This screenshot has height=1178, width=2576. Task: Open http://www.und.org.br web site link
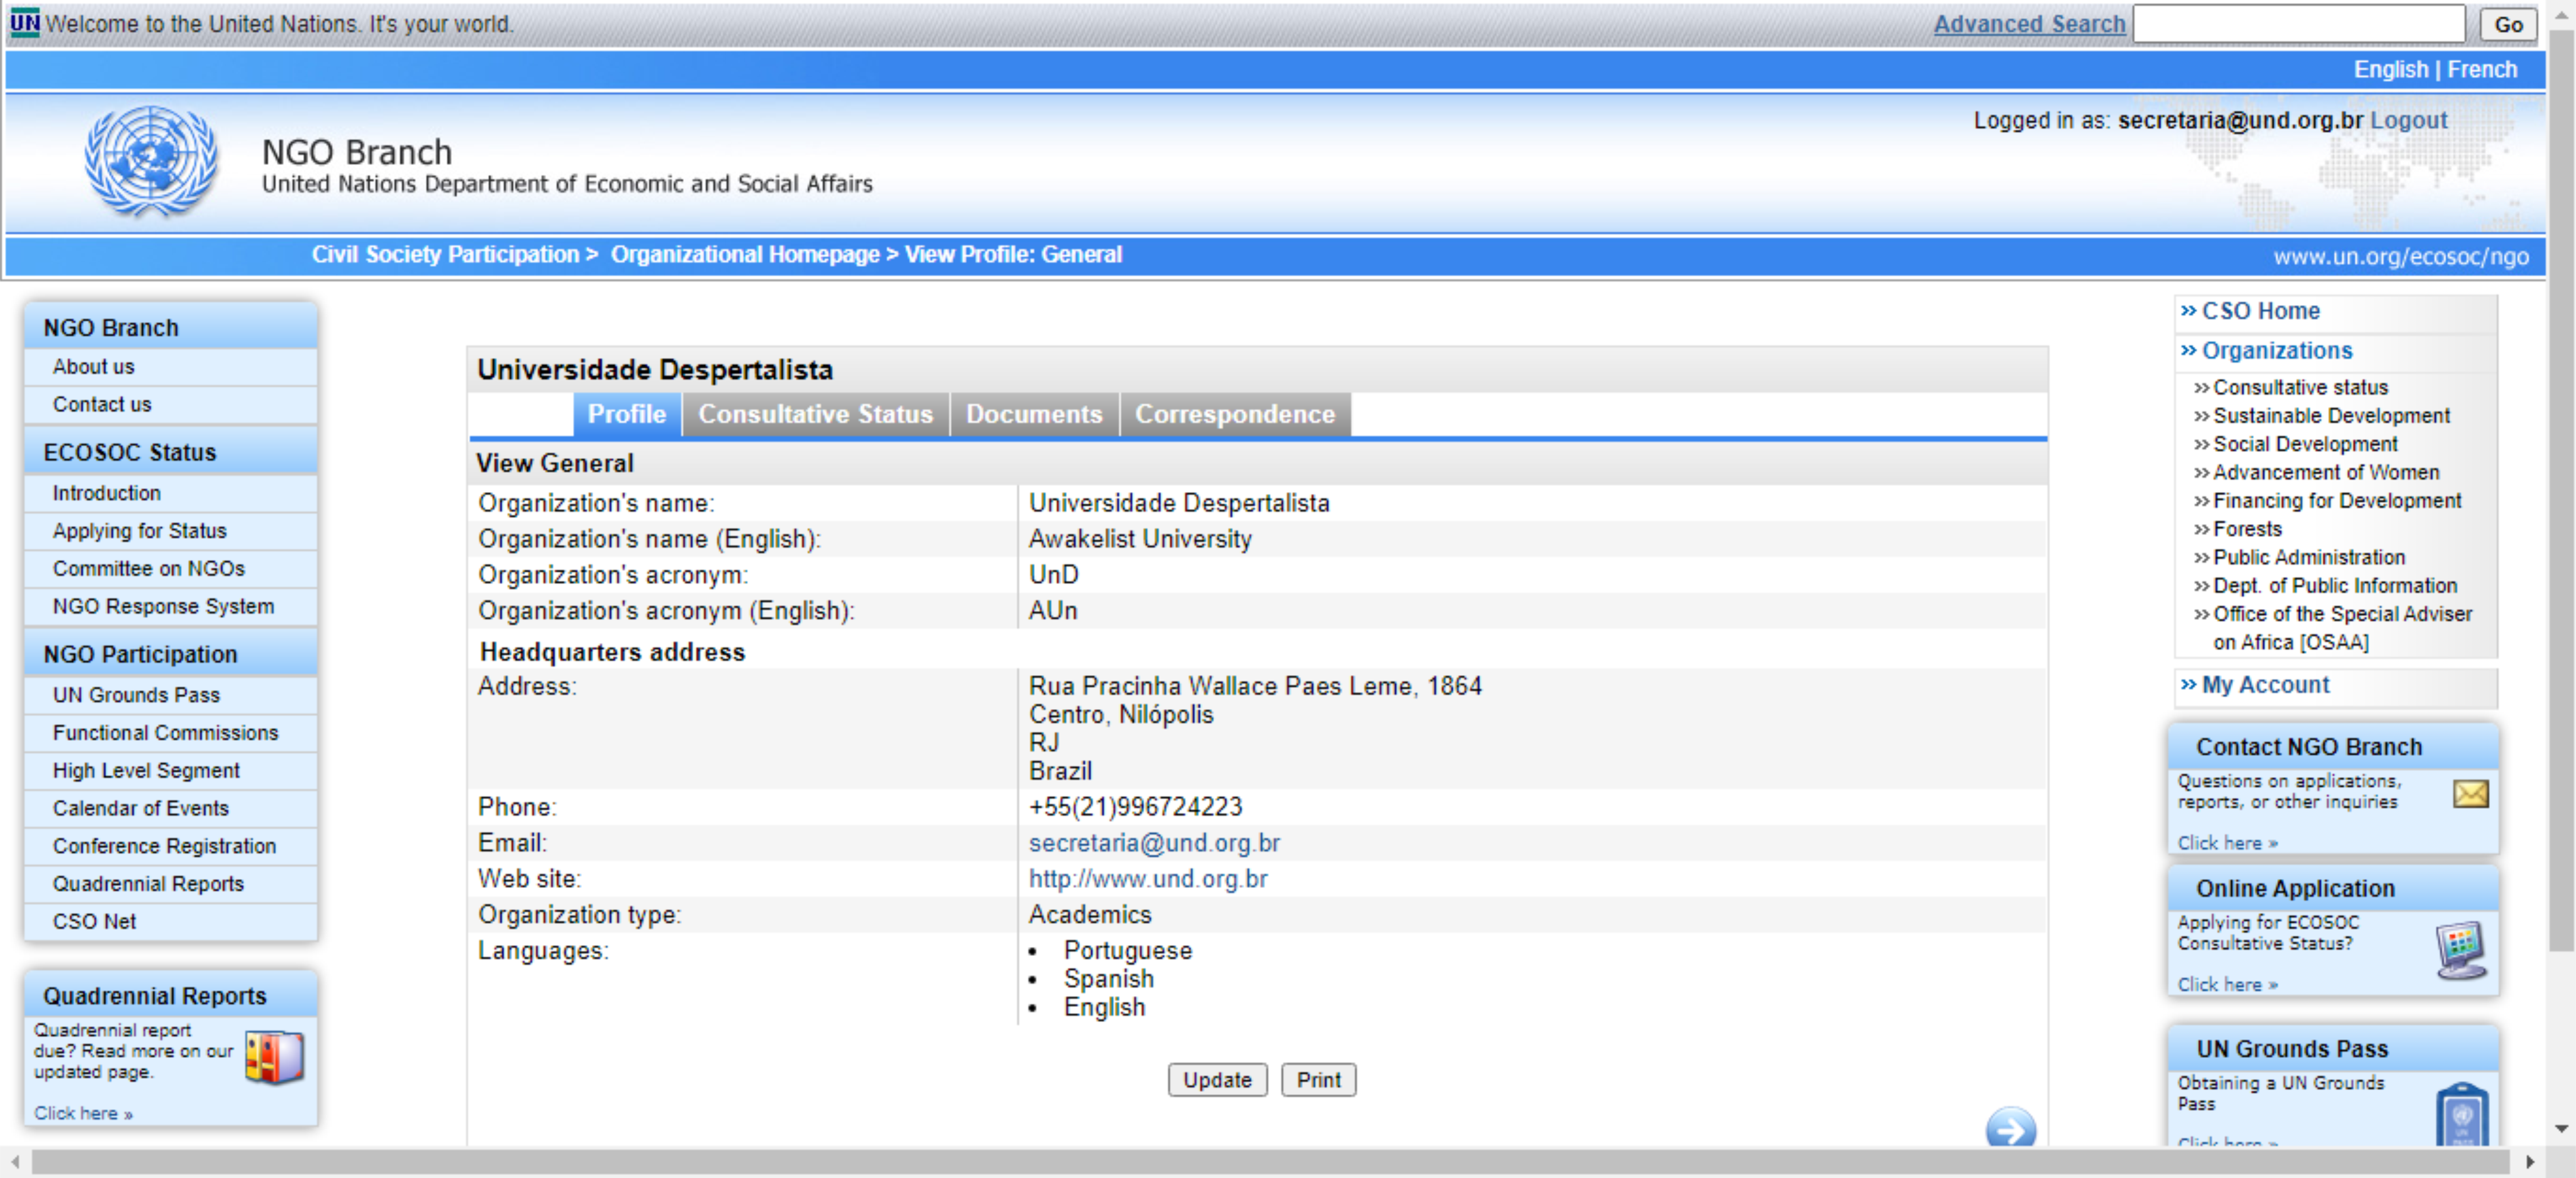1148,879
